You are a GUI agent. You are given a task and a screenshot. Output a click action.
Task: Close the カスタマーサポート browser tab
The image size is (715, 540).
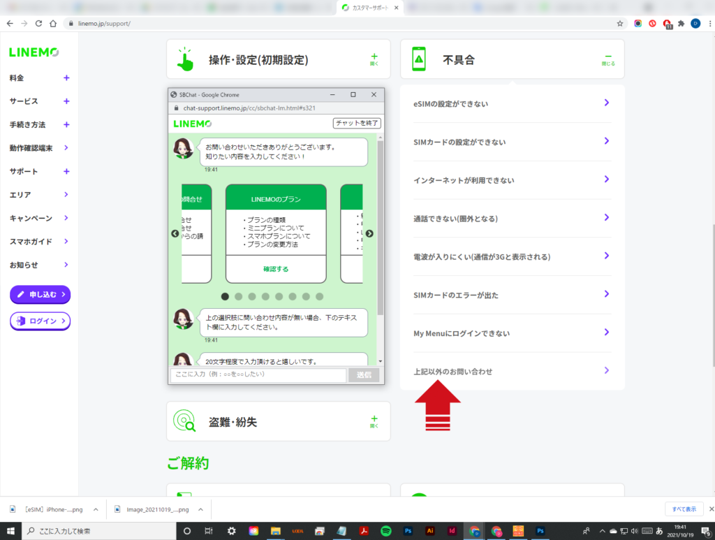[x=397, y=8]
